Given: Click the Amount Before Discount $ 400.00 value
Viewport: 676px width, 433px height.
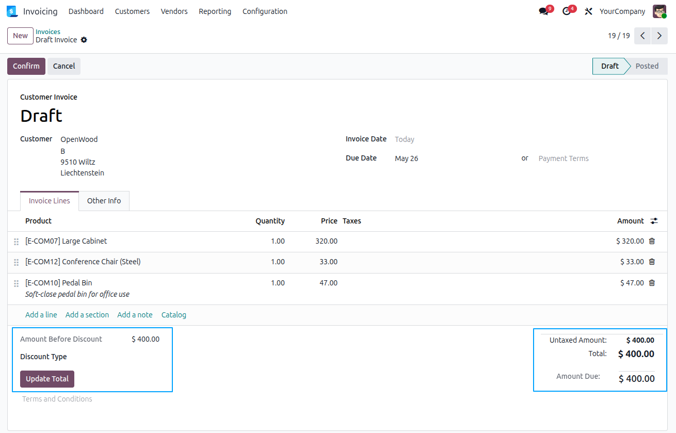Looking at the screenshot, I should pyautogui.click(x=146, y=339).
